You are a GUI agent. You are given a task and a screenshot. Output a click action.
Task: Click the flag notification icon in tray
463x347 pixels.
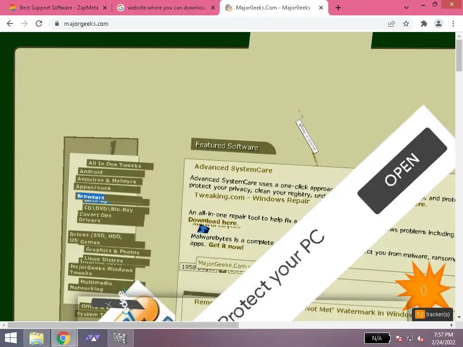[x=398, y=338]
